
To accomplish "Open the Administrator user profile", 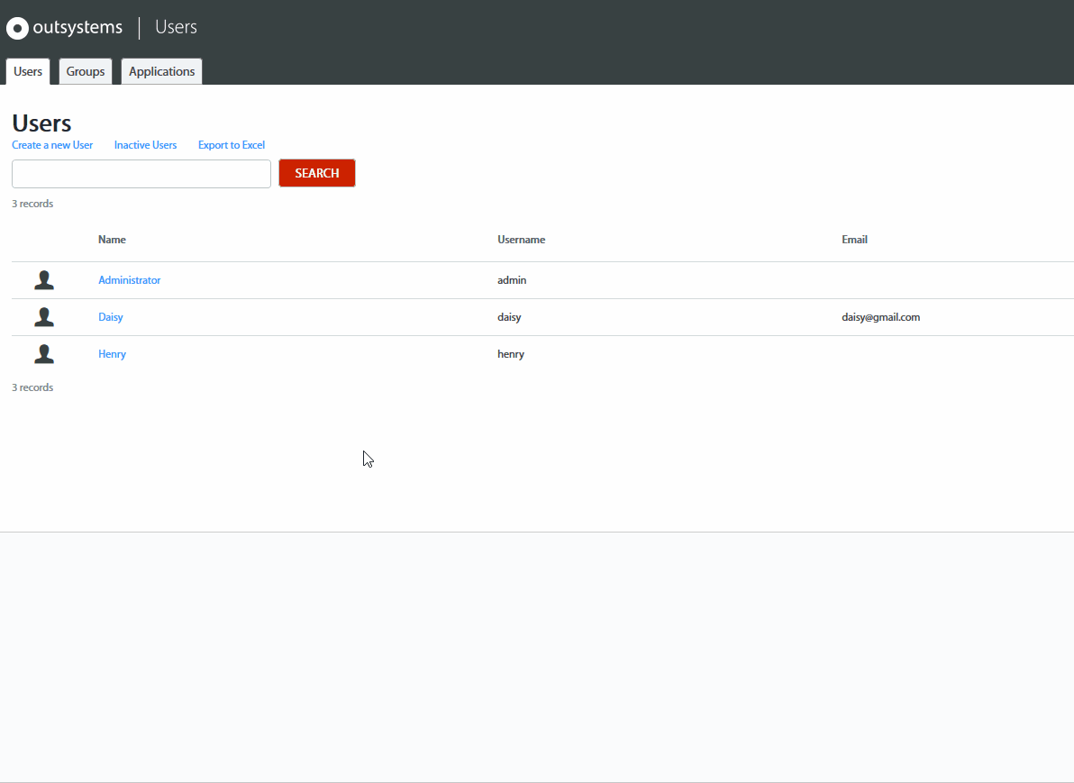I will [x=129, y=279].
